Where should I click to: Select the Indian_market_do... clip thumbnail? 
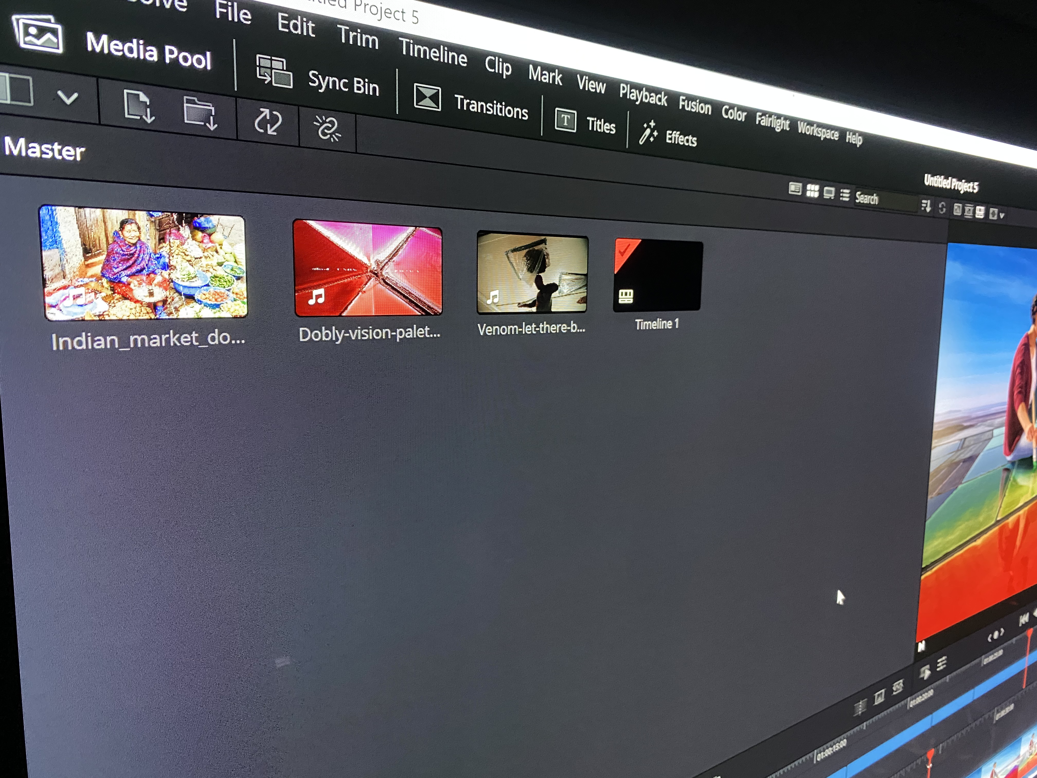click(144, 263)
